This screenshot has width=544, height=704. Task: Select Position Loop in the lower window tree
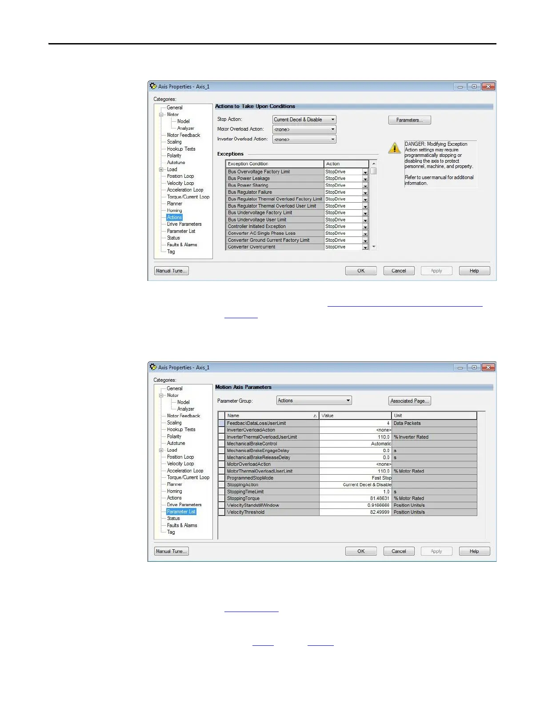(180, 457)
